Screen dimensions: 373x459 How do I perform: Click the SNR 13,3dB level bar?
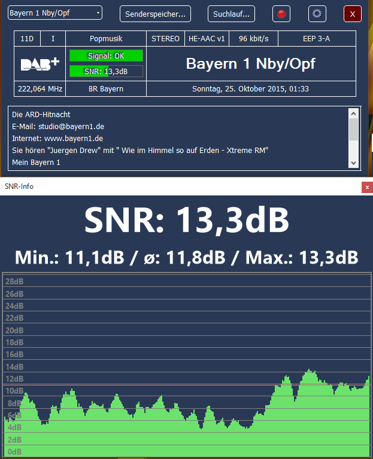click(x=106, y=72)
